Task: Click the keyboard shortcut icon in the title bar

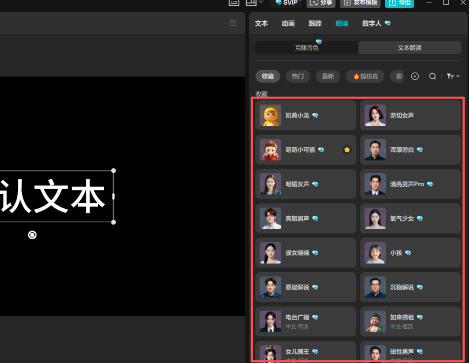Action: [x=233, y=3]
